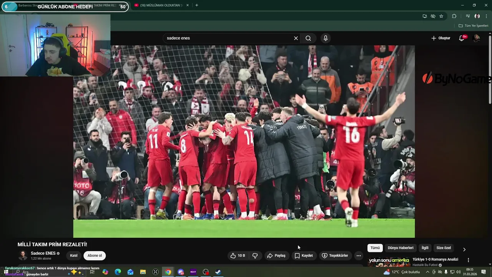Click the page scrollbar thumb on the right edge
The width and height of the screenshot is (492, 277).
(490, 69)
